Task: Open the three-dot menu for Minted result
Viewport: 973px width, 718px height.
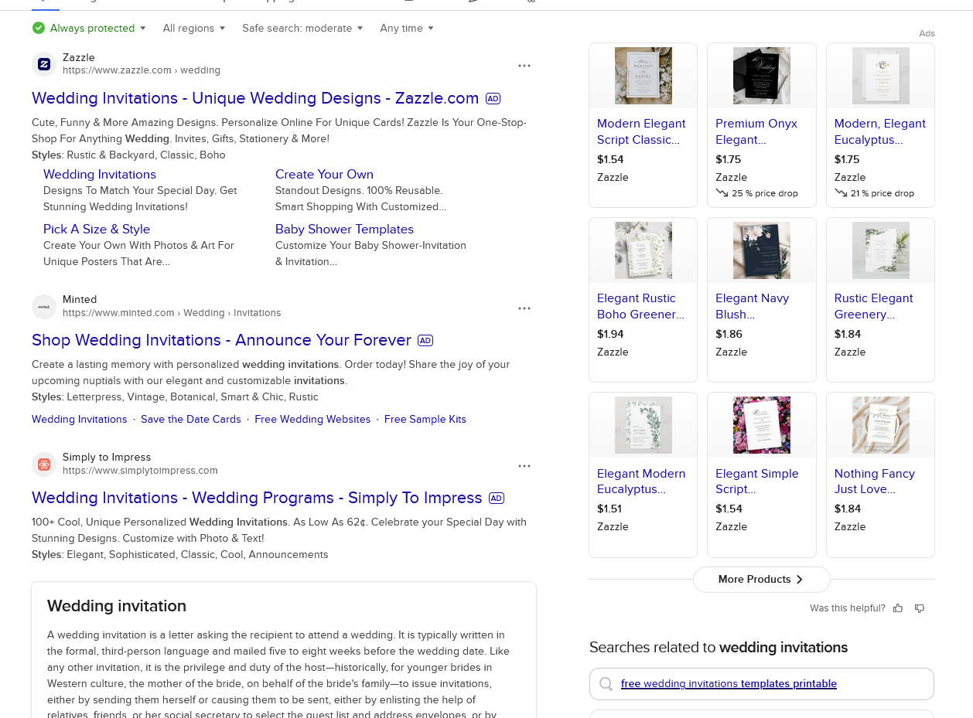Action: [524, 308]
